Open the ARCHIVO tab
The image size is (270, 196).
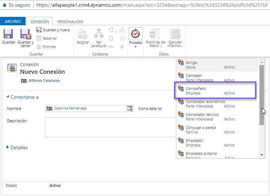[13, 21]
